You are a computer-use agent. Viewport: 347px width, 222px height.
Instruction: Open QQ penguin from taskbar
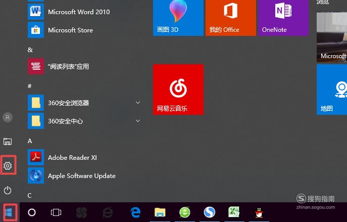coord(259,213)
